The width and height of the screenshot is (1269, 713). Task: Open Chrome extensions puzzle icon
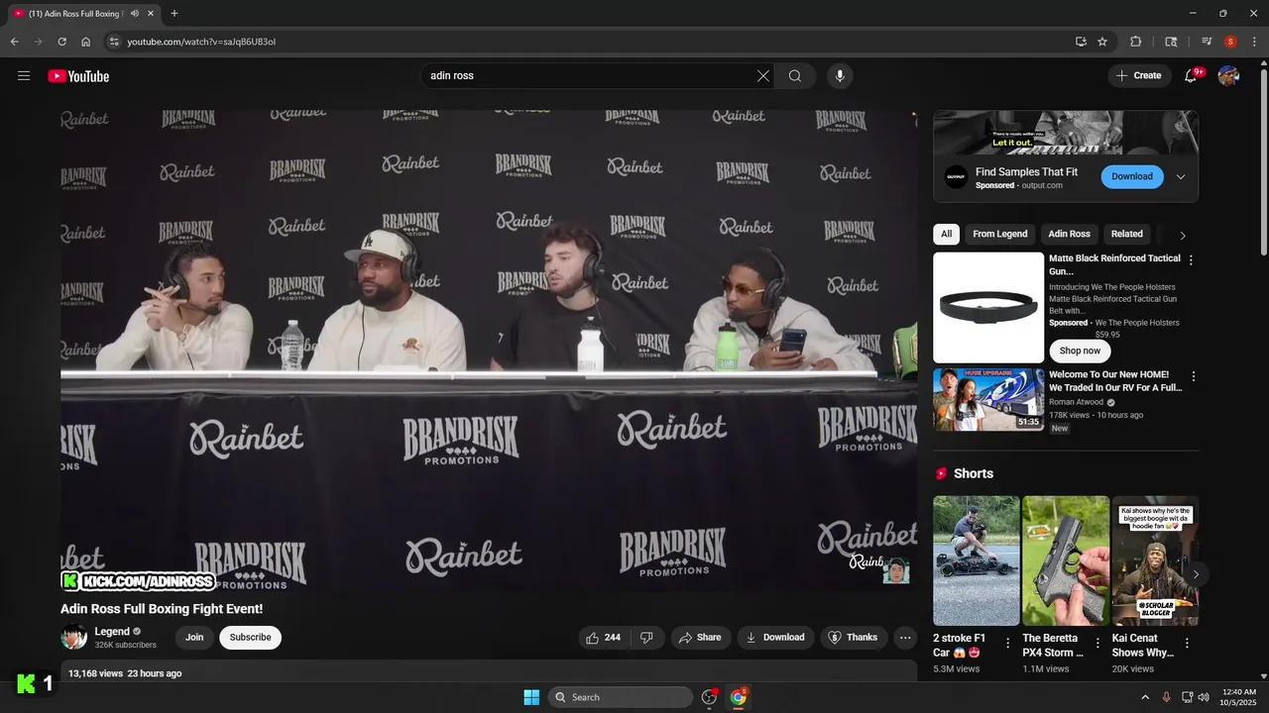[1136, 42]
